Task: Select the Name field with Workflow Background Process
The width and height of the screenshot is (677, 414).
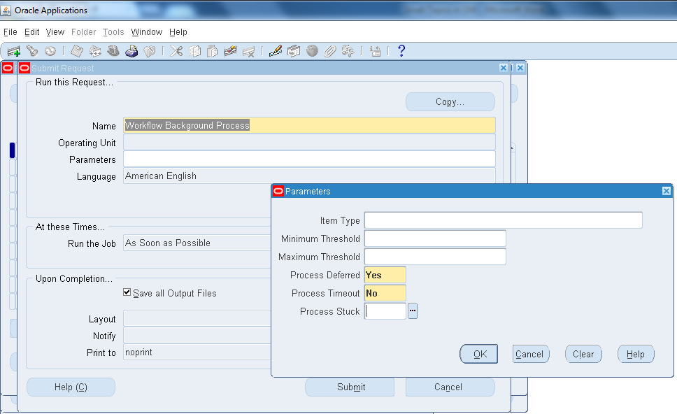Action: click(309, 125)
